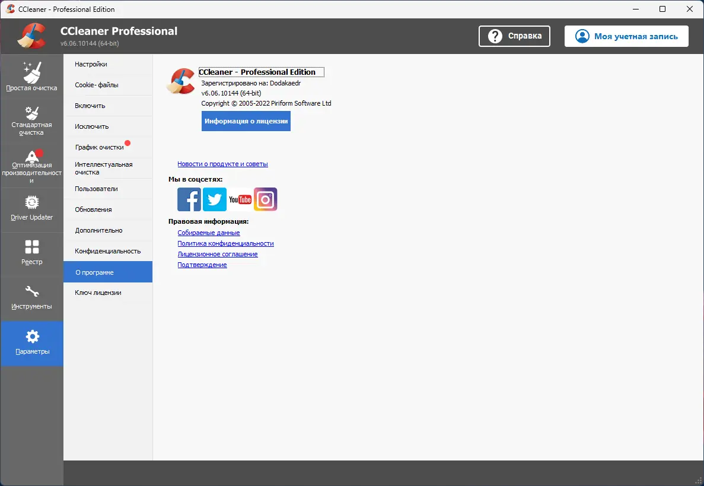Open the Обновления page
Image resolution: width=704 pixels, height=486 pixels.
[108, 209]
